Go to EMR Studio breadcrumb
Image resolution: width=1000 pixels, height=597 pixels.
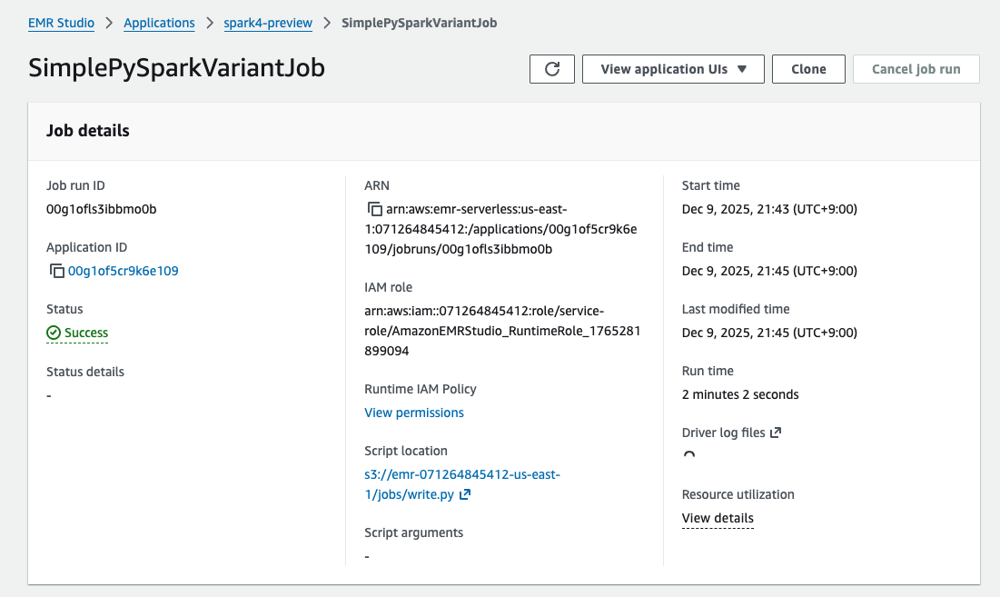point(62,23)
